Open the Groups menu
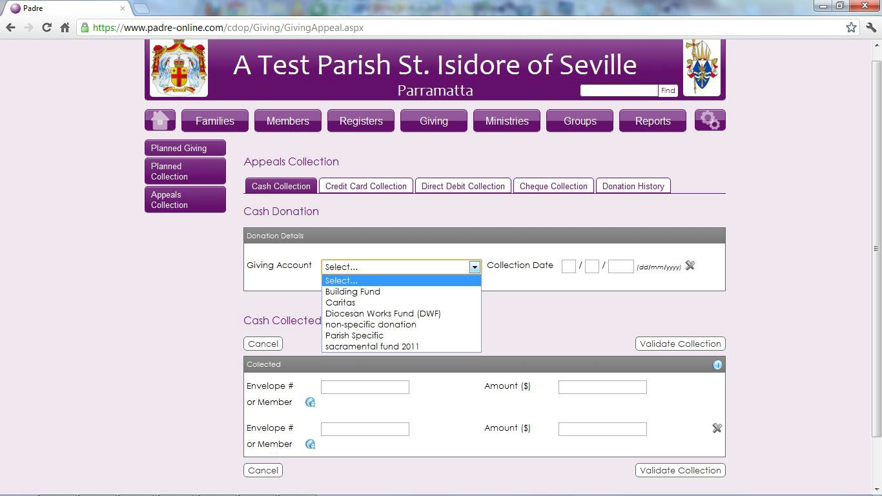This screenshot has height=496, width=882. pyautogui.click(x=580, y=121)
